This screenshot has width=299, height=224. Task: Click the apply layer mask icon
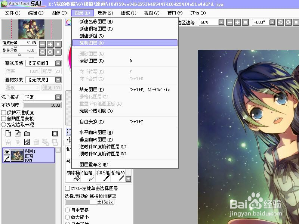(x=55, y=142)
